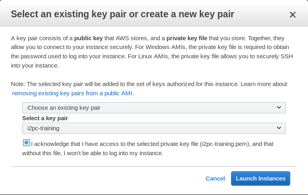This screenshot has width=308, height=195.
Task: Open the 'Choose an existing key pair' dropdown
Action: tap(154, 108)
